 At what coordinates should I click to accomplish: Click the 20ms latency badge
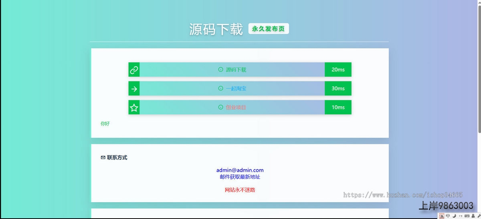pyautogui.click(x=338, y=70)
